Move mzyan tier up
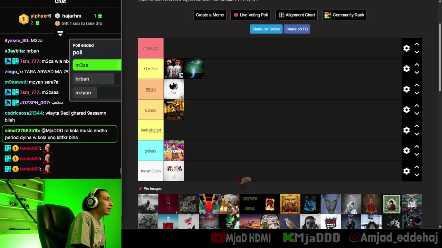 coord(417,106)
